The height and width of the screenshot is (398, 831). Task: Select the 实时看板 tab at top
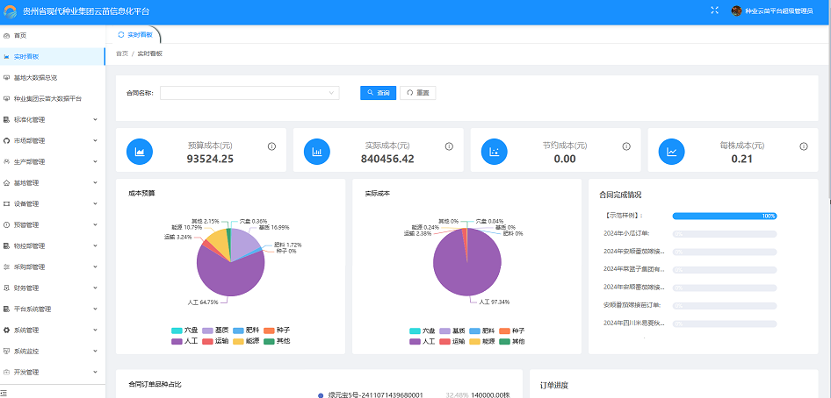[x=135, y=35]
